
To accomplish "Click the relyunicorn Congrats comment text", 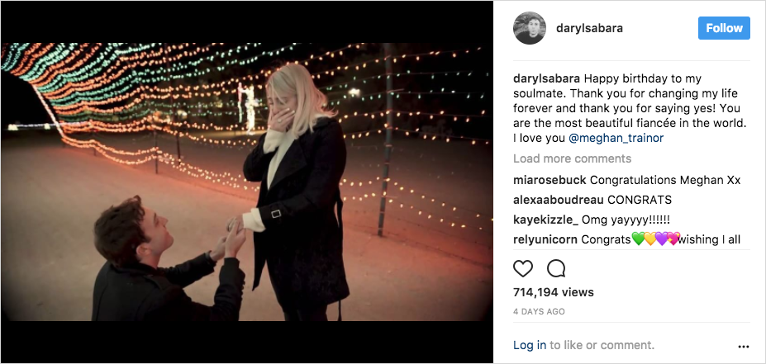I will 661,239.
